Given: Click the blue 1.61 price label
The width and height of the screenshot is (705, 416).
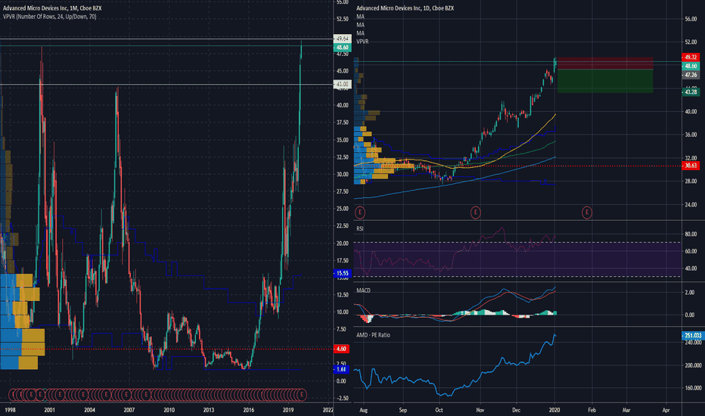Looking at the screenshot, I should point(342,369).
